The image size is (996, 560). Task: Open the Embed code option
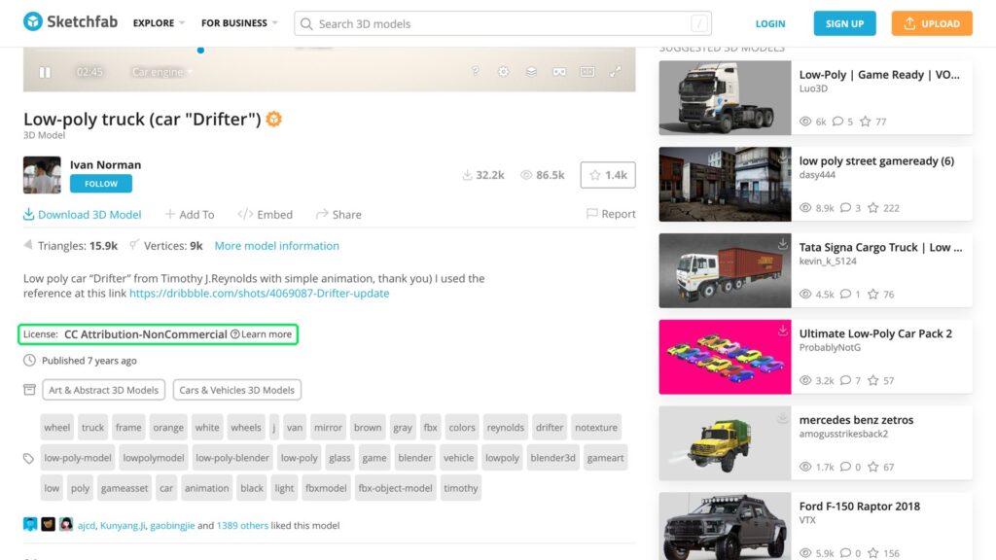tap(265, 215)
